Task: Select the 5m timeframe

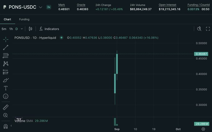Action: click(4, 29)
